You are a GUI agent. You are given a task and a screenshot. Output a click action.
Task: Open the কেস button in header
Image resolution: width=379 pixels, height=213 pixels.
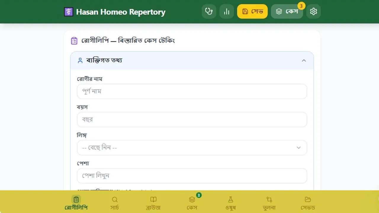[287, 12]
